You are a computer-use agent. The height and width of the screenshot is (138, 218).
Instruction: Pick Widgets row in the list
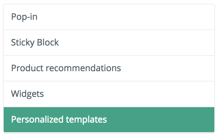pos(109,94)
